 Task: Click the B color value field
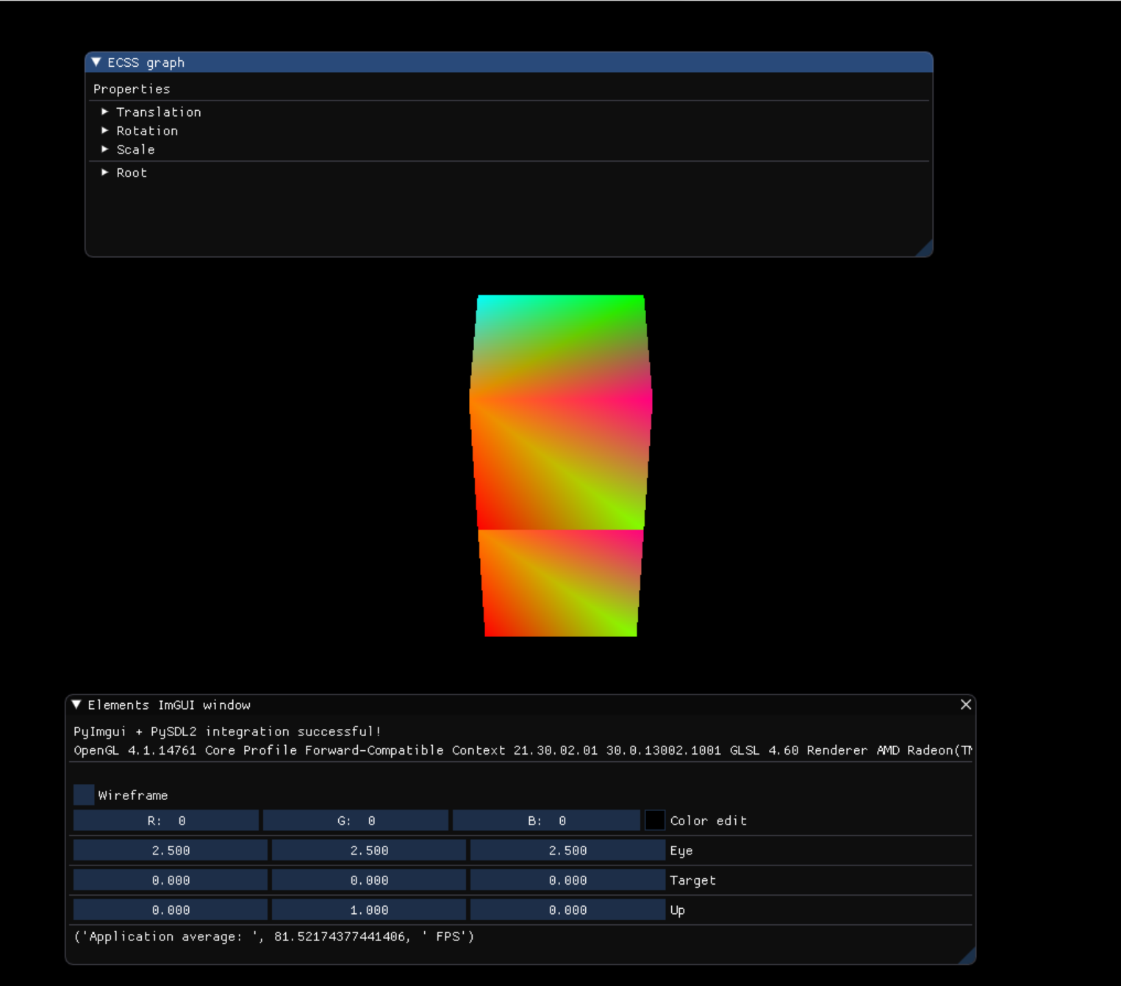[x=546, y=820]
